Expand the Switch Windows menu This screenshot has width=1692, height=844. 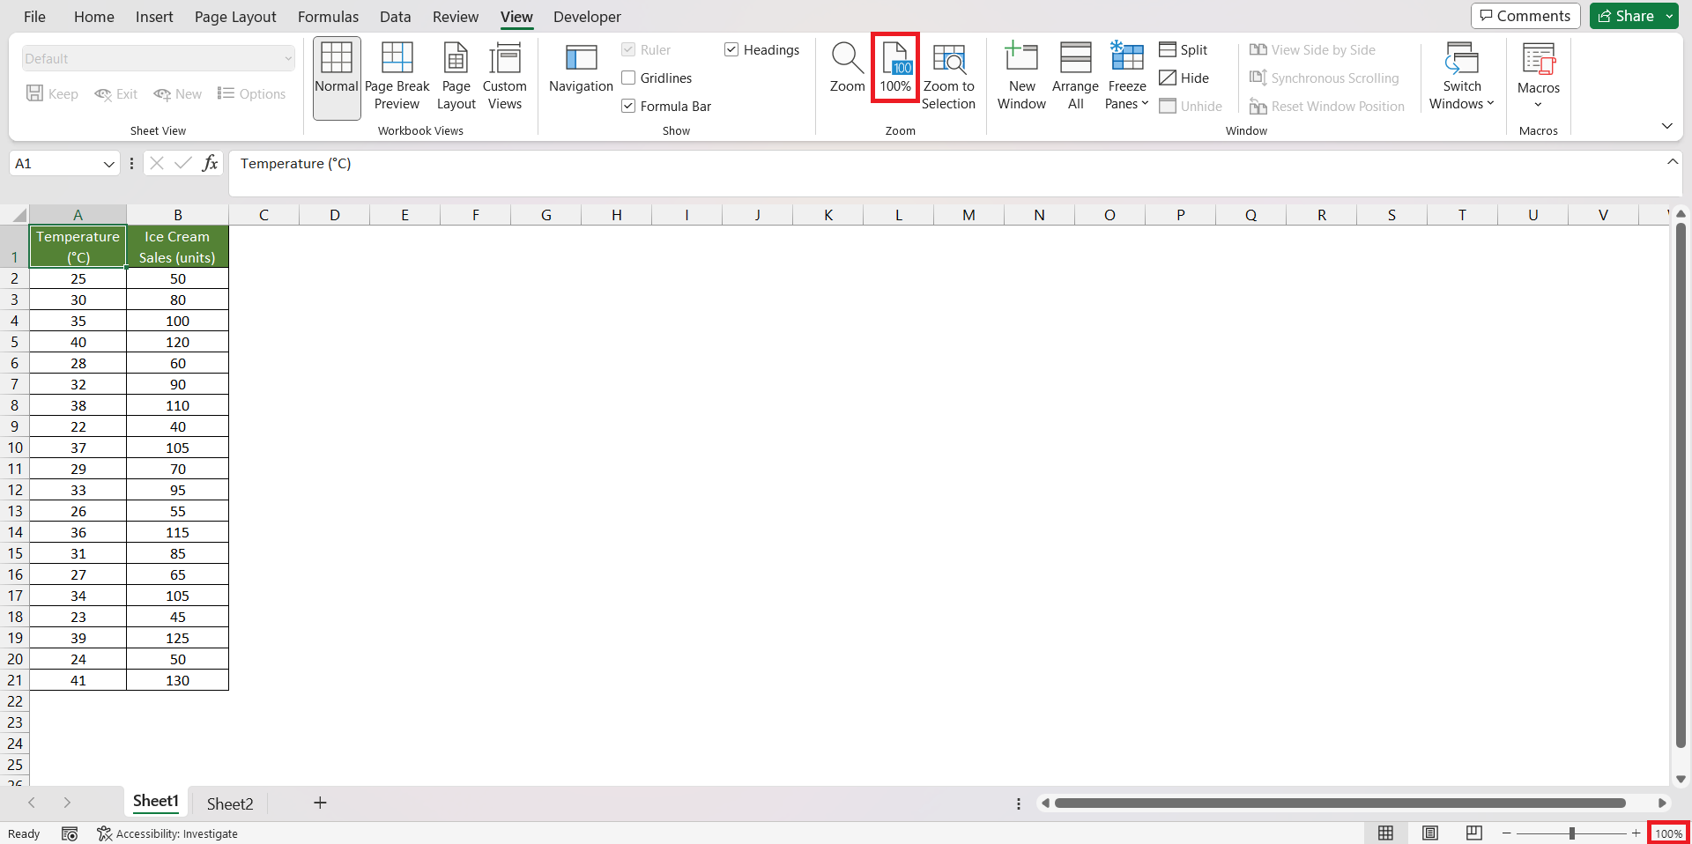pos(1461,77)
